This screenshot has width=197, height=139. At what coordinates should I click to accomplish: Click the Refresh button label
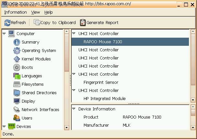(18, 23)
